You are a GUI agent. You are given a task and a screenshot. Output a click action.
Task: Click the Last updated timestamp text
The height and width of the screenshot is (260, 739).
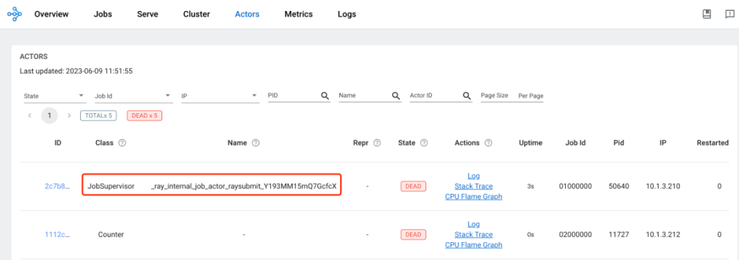tap(76, 72)
